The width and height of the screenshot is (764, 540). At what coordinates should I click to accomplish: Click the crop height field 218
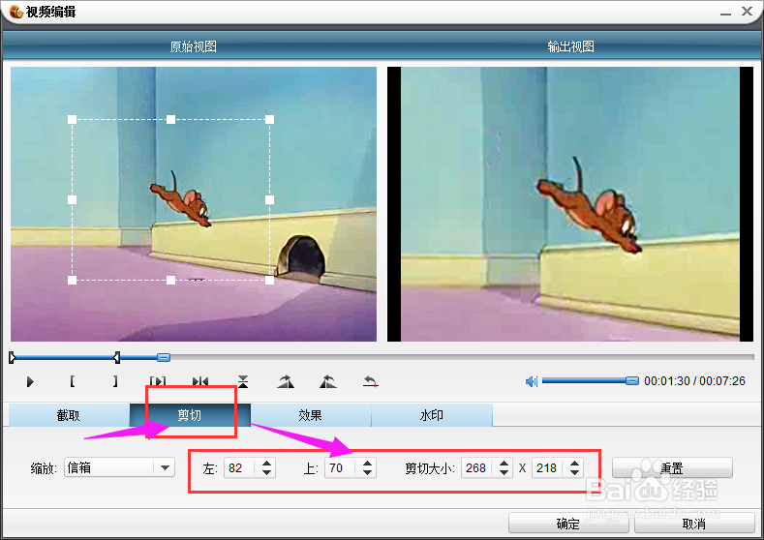point(548,468)
